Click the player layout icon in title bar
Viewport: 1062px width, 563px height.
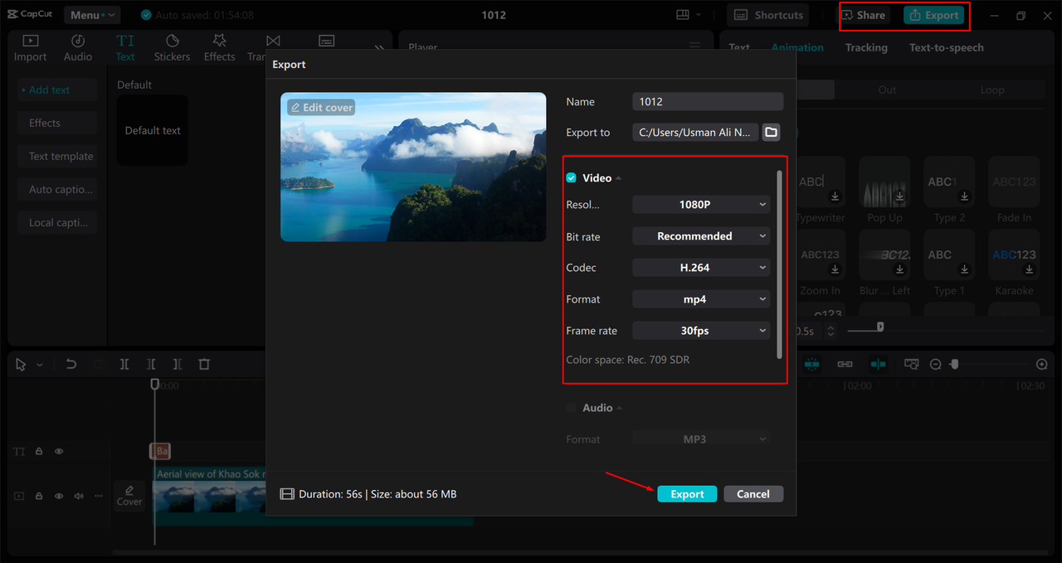pyautogui.click(x=683, y=15)
